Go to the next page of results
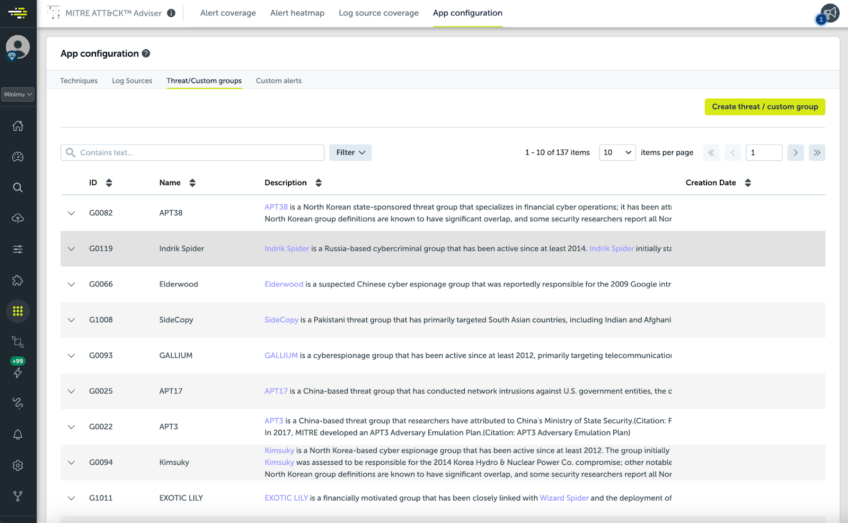Viewport: 848px width, 523px height. (x=796, y=152)
